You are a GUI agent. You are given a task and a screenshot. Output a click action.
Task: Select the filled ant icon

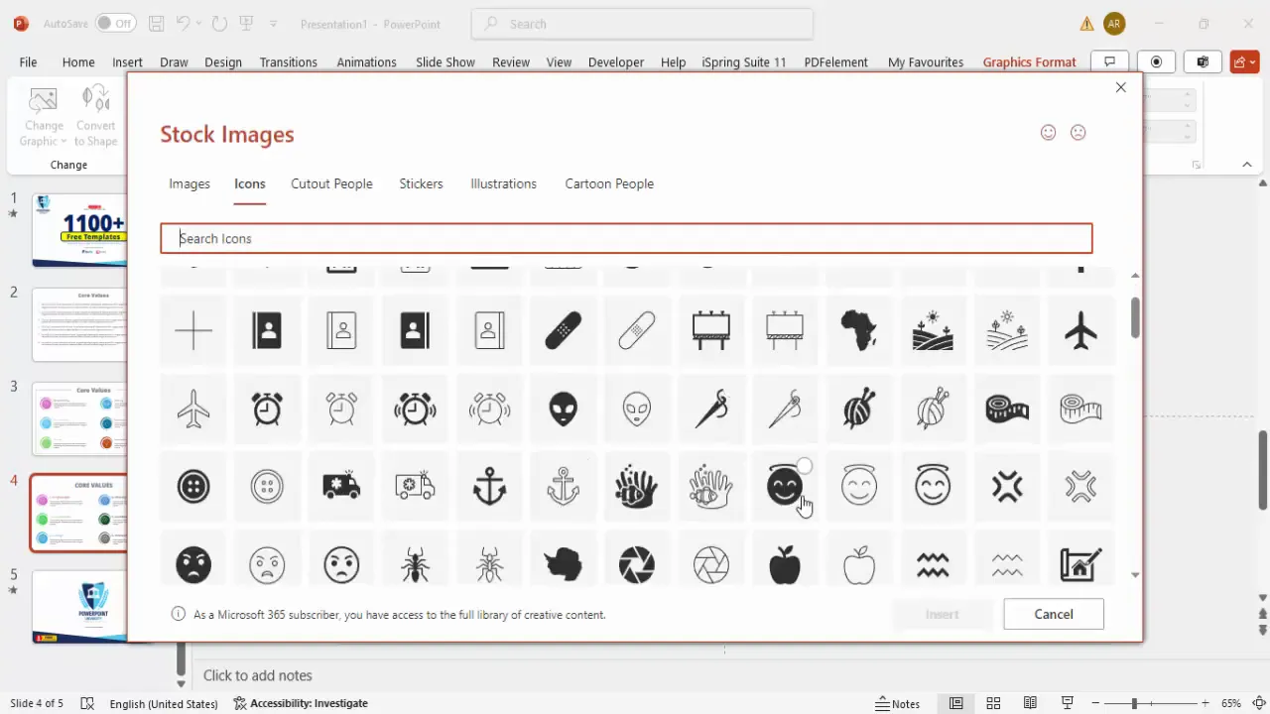pos(415,565)
